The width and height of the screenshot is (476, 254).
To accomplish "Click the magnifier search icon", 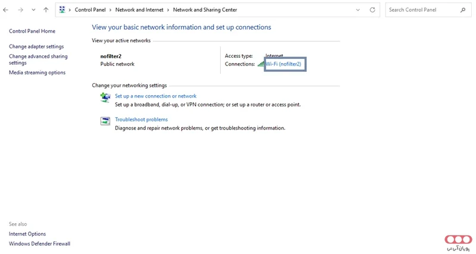I will [x=463, y=10].
